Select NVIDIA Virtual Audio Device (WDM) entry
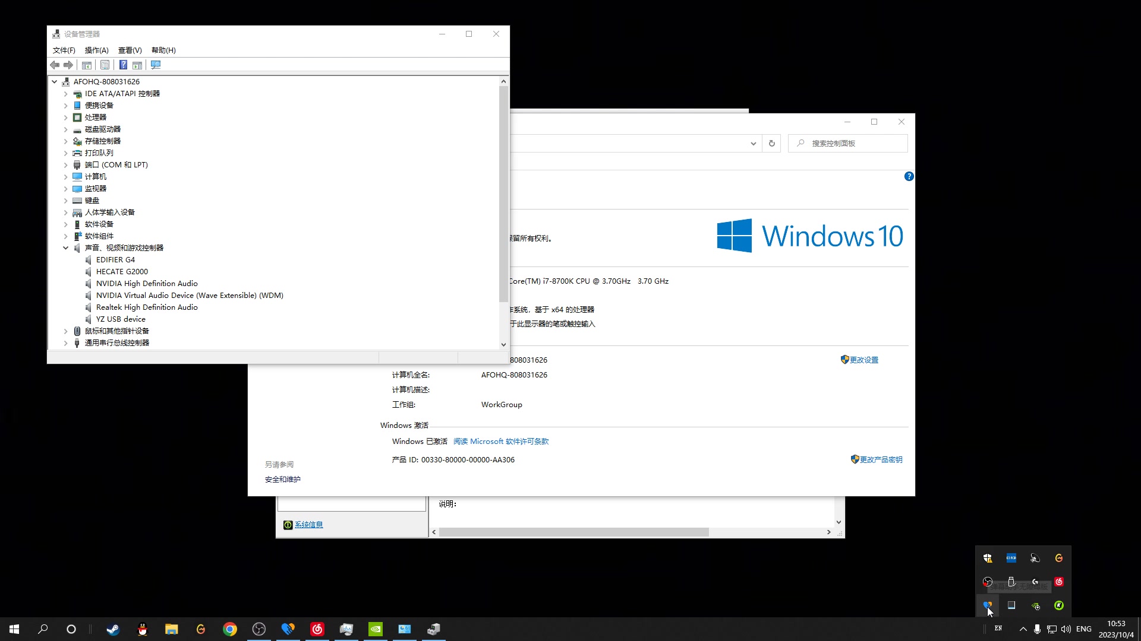This screenshot has width=1141, height=641. pos(190,296)
